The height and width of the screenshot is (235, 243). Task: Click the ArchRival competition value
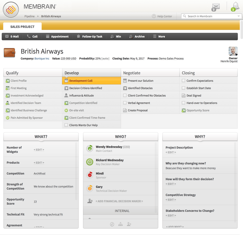coord(40,173)
